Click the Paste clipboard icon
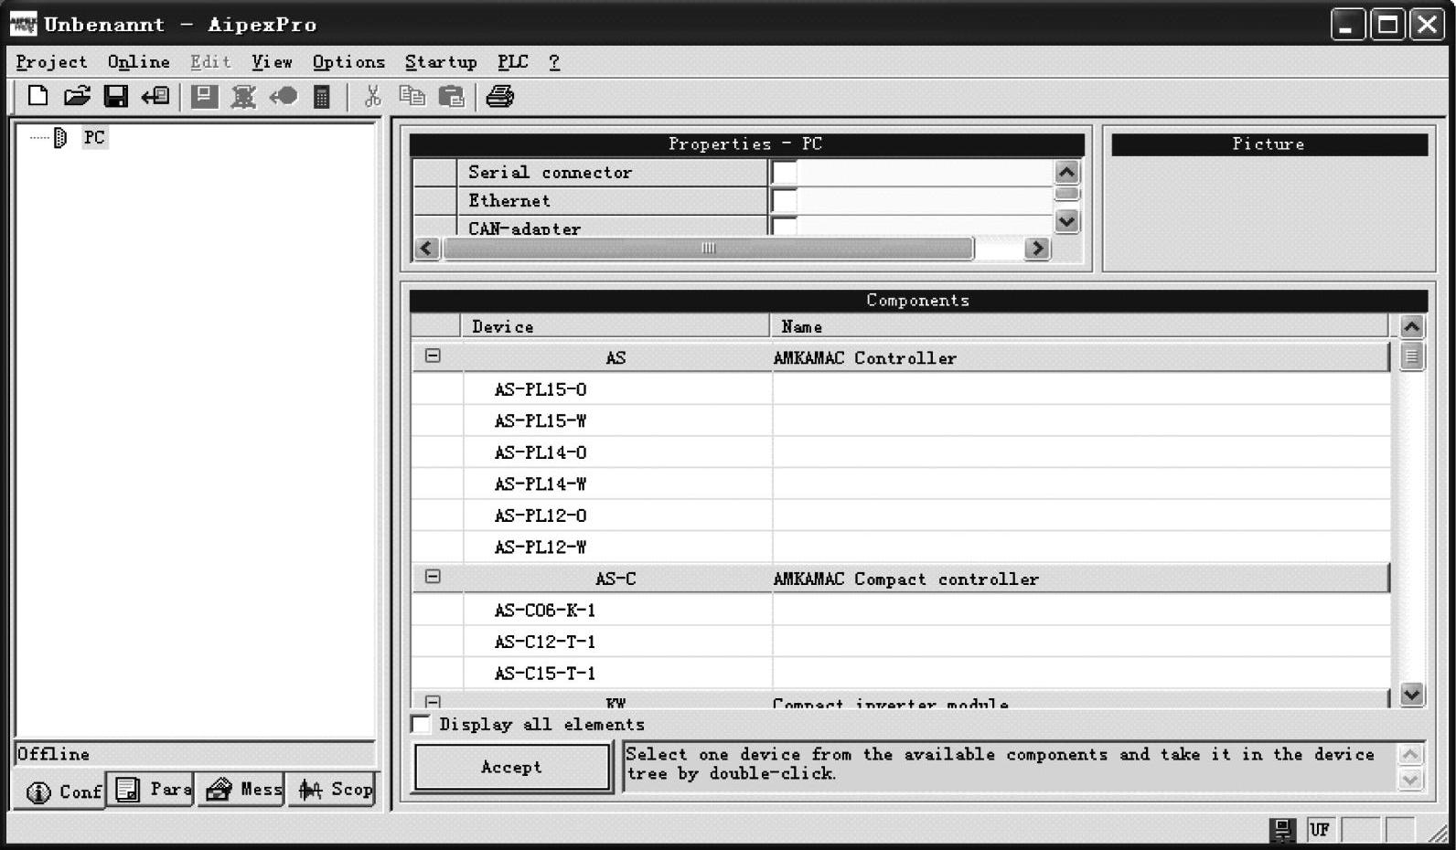Image resolution: width=1456 pixels, height=850 pixels. coord(452,96)
